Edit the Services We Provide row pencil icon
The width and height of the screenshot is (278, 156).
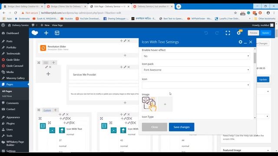tap(125, 67)
